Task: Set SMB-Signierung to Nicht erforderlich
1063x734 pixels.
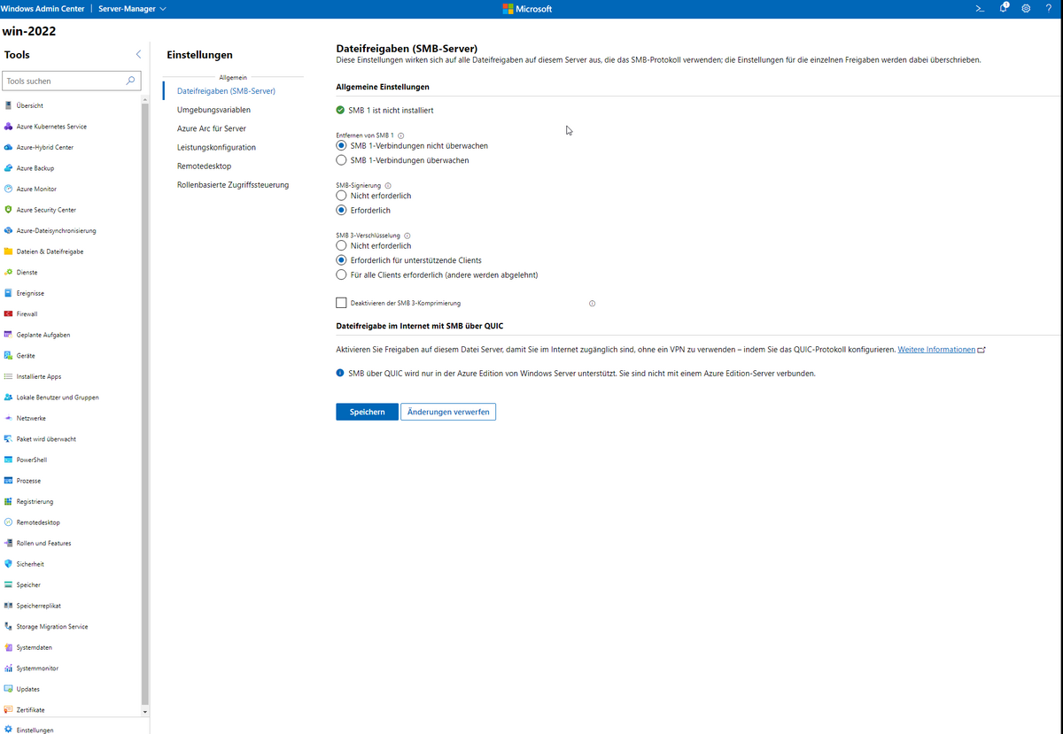Action: pyautogui.click(x=341, y=196)
